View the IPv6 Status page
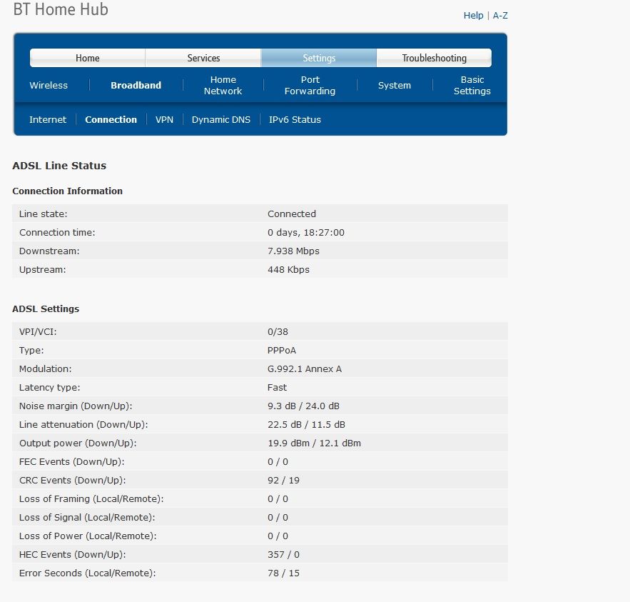630x602 pixels. click(295, 119)
